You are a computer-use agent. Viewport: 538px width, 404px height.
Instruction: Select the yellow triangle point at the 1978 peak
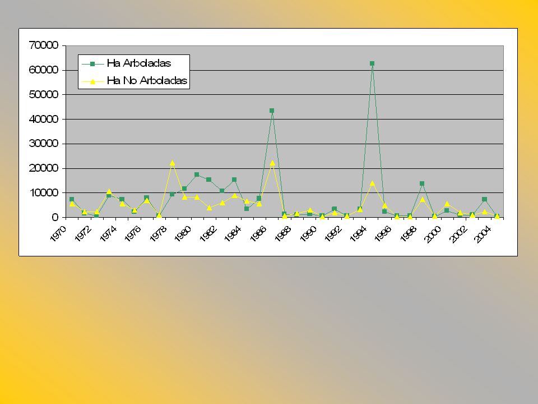(x=172, y=163)
